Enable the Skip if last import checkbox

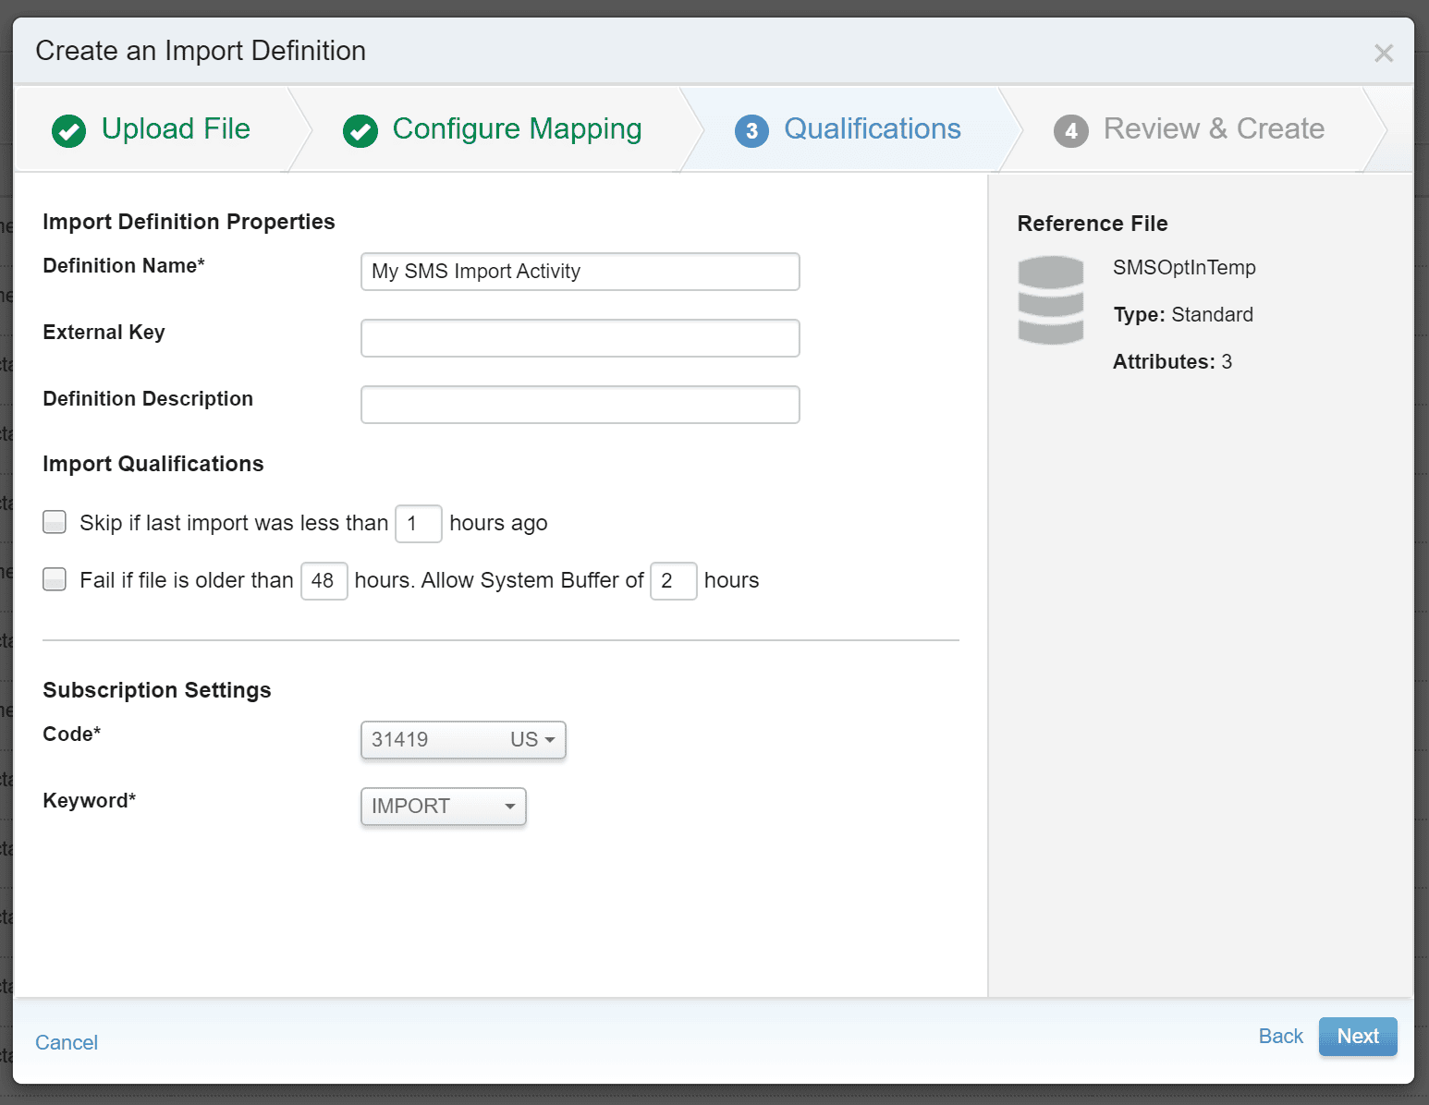[55, 523]
